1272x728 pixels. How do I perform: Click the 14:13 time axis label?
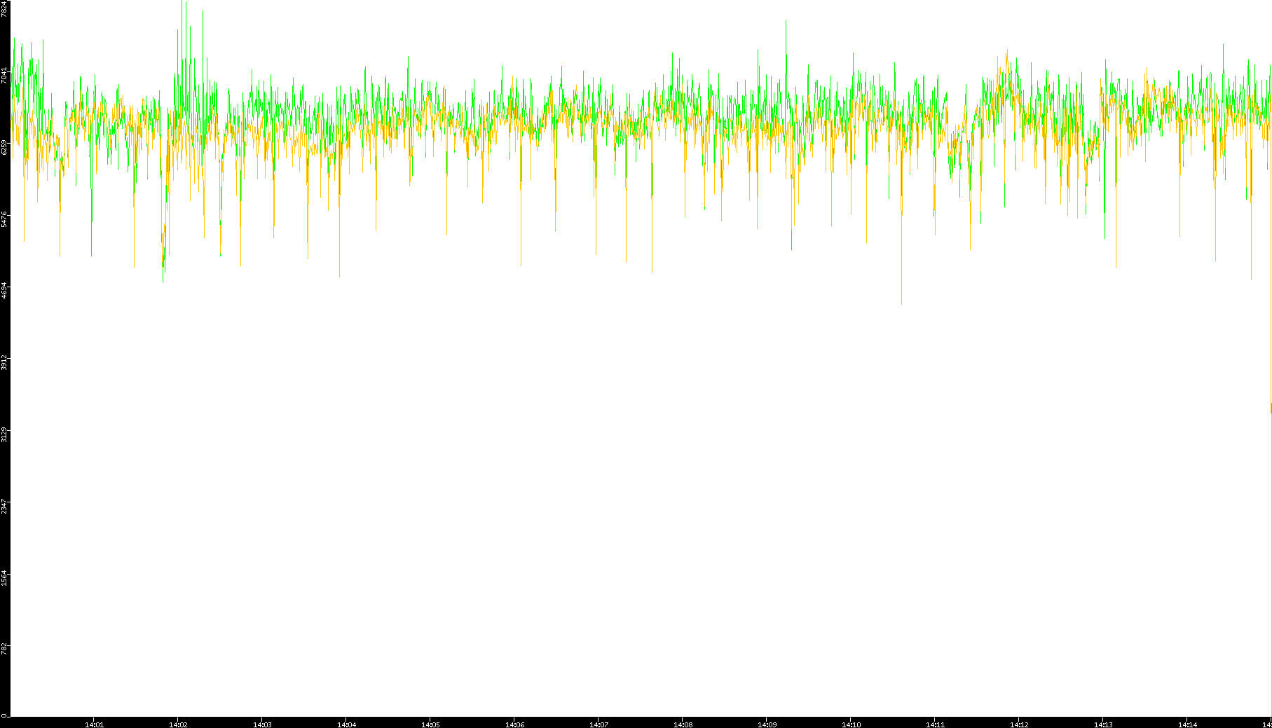coord(1103,724)
